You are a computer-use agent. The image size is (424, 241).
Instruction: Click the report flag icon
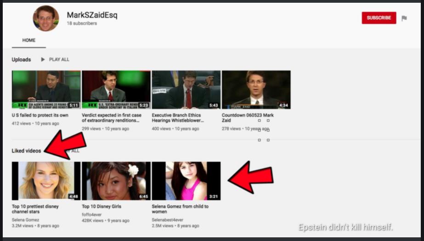(404, 18)
